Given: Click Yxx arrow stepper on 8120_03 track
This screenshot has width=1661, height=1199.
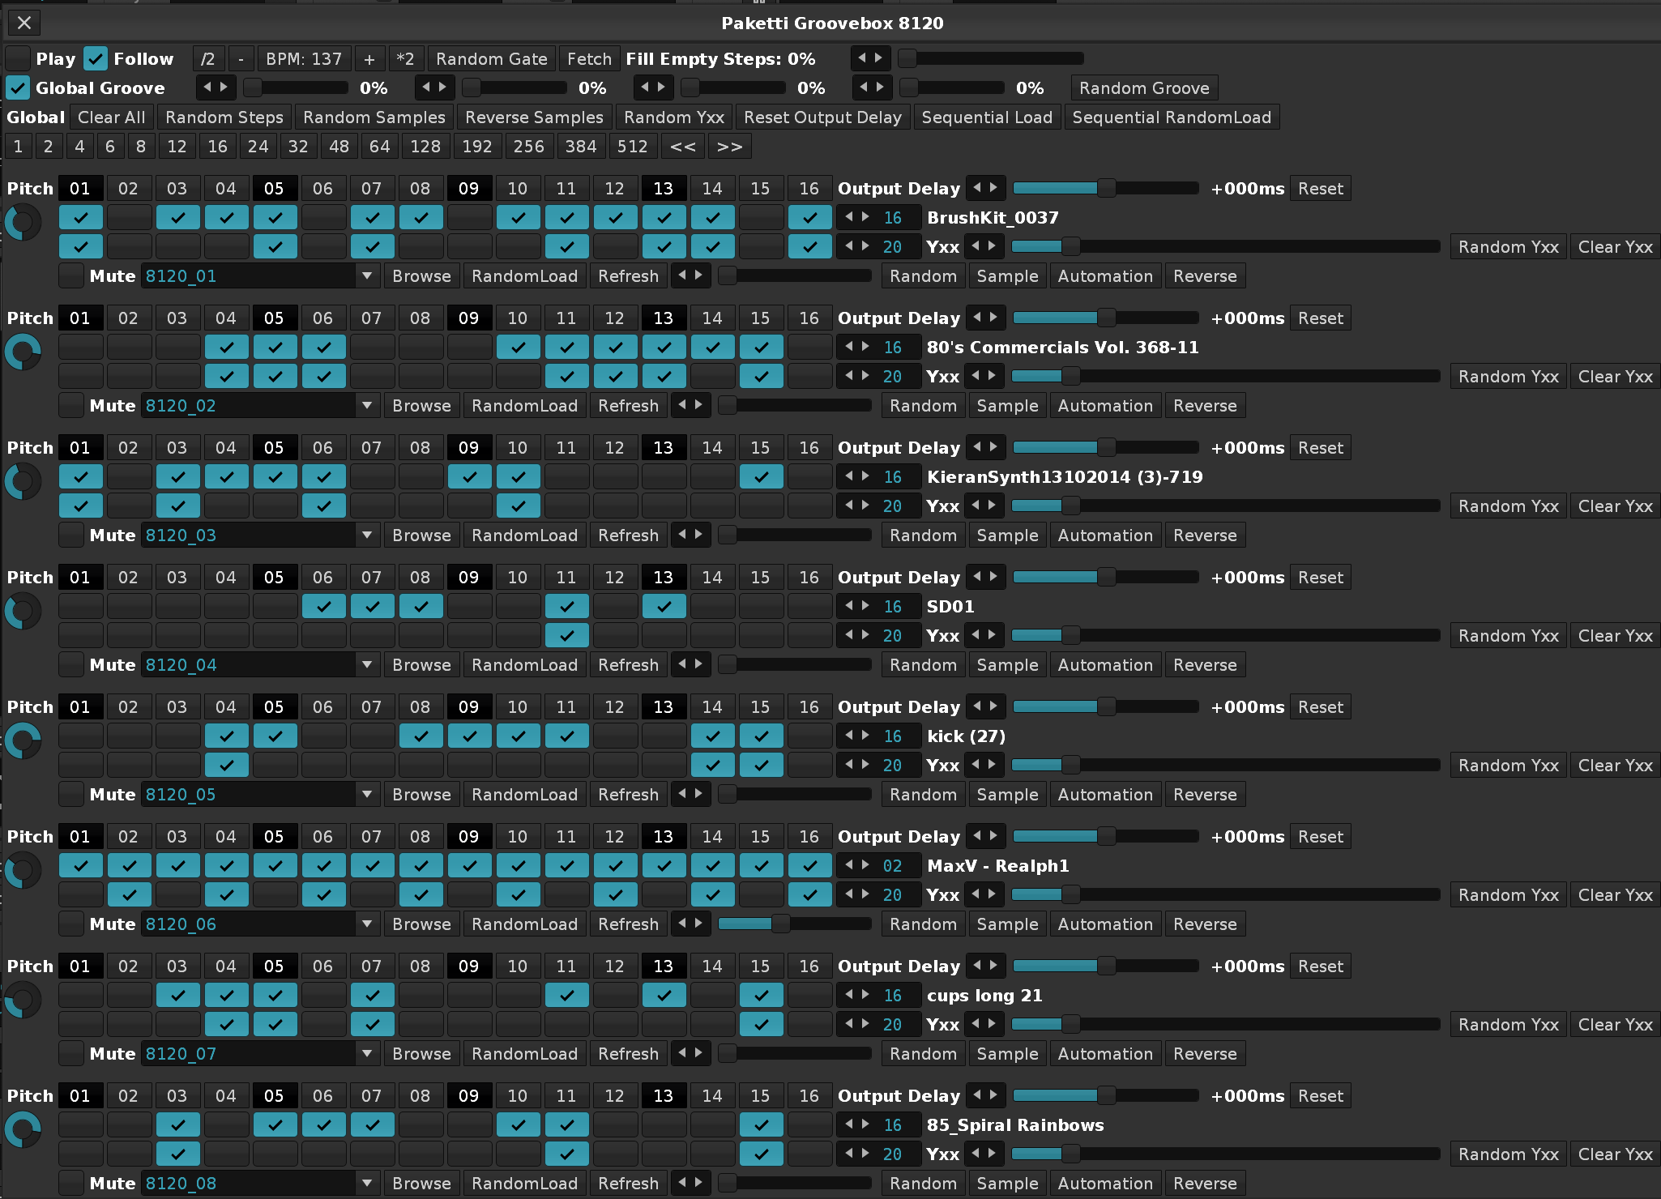Looking at the screenshot, I should 985,506.
